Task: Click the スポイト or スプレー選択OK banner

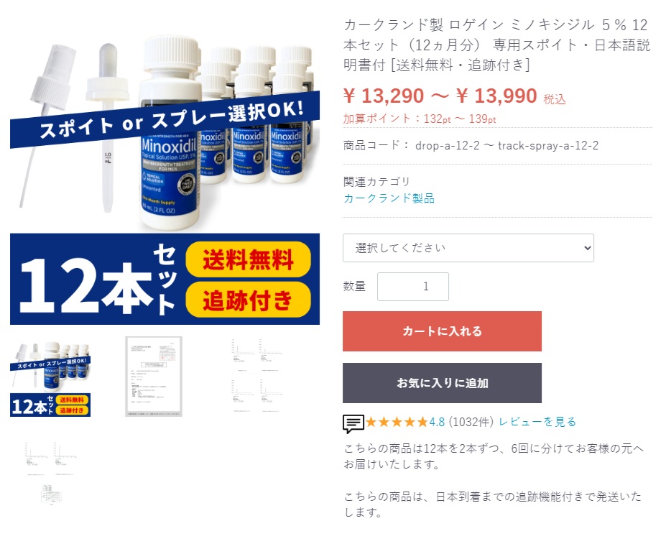Action: pos(165,120)
